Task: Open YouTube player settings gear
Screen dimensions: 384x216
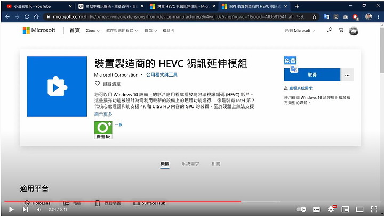Action: tap(331, 209)
